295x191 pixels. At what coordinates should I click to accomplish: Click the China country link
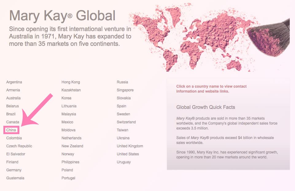(11, 130)
